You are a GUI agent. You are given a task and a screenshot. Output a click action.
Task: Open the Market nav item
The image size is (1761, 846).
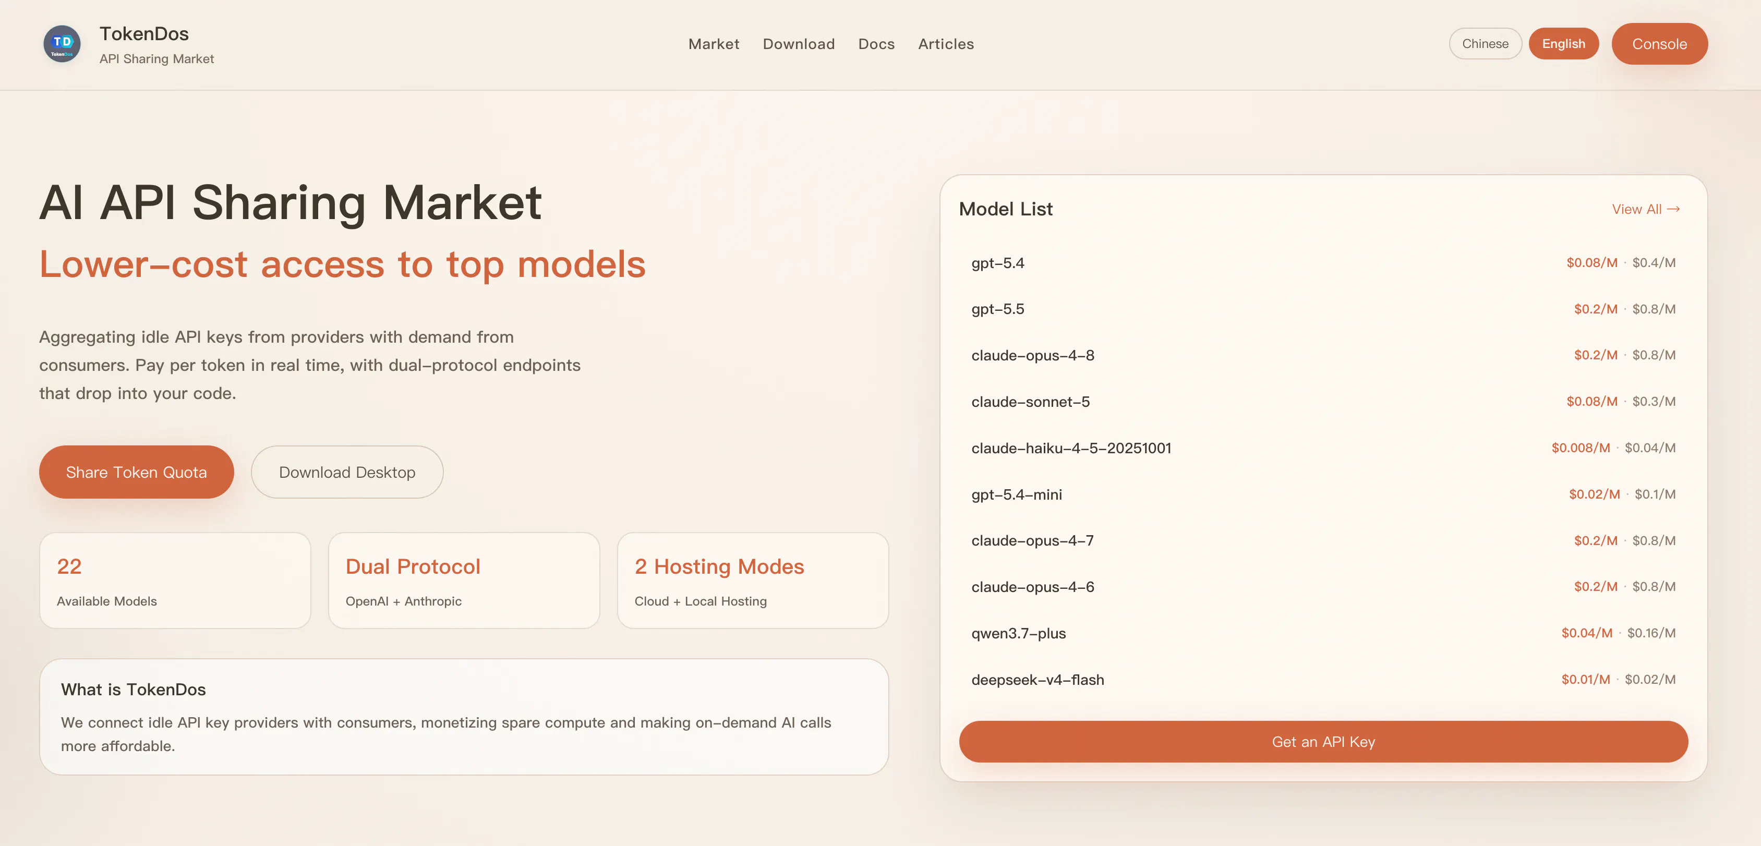pos(714,44)
